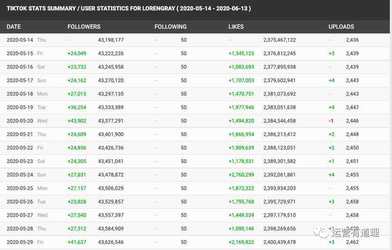Click follower gain +43,902
Image resolution: width=392 pixels, height=250 pixels.
pyautogui.click(x=77, y=121)
